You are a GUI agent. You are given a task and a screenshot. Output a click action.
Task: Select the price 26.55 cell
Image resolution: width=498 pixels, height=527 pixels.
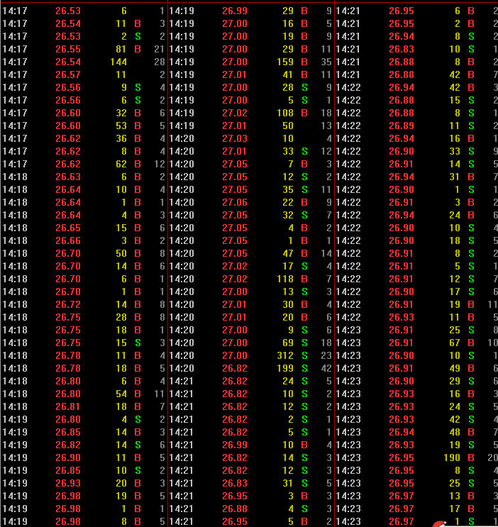[x=68, y=49]
